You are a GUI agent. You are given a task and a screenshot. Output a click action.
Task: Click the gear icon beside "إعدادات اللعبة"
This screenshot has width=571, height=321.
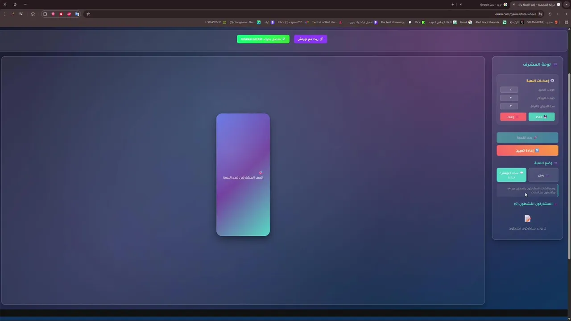(552, 81)
